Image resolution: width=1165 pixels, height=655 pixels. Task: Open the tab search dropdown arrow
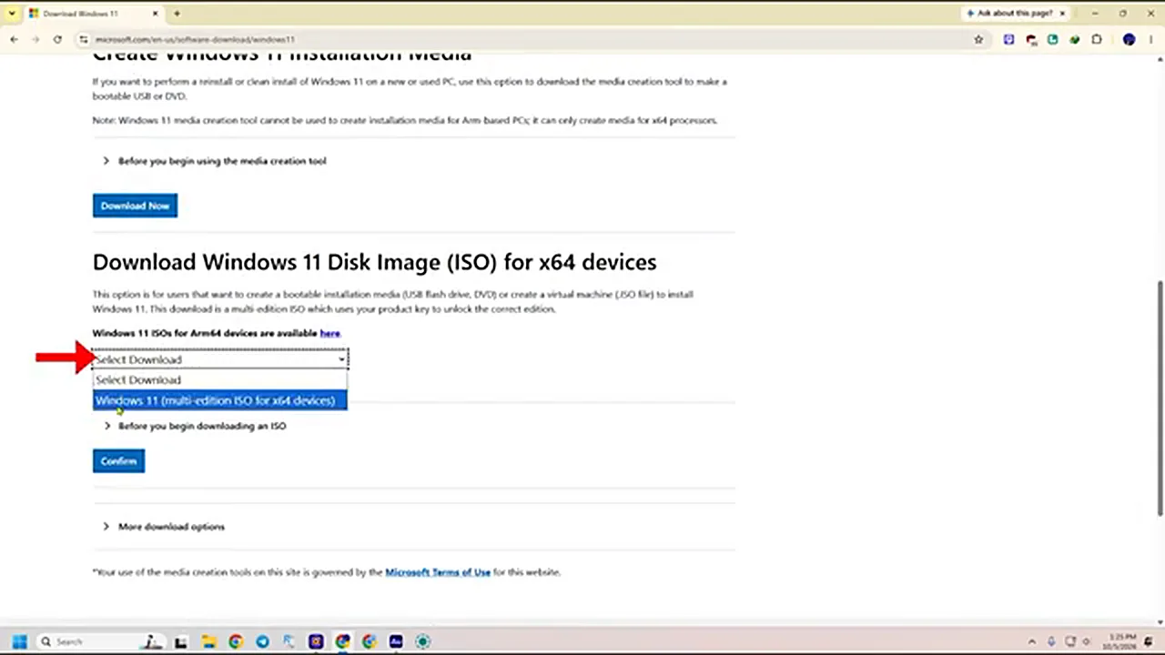[12, 14]
